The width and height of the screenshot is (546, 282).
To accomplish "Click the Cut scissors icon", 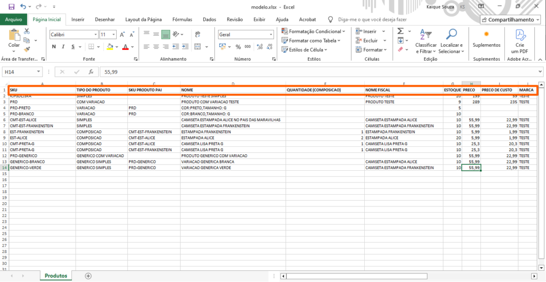I will pyautogui.click(x=27, y=32).
